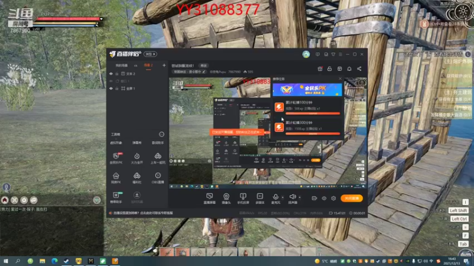This screenshot has width=474, height=266.
Task: Open the Windows notification center
Action: (467, 261)
